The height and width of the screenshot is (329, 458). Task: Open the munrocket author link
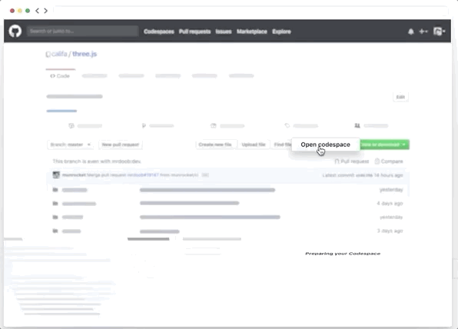[x=74, y=175]
